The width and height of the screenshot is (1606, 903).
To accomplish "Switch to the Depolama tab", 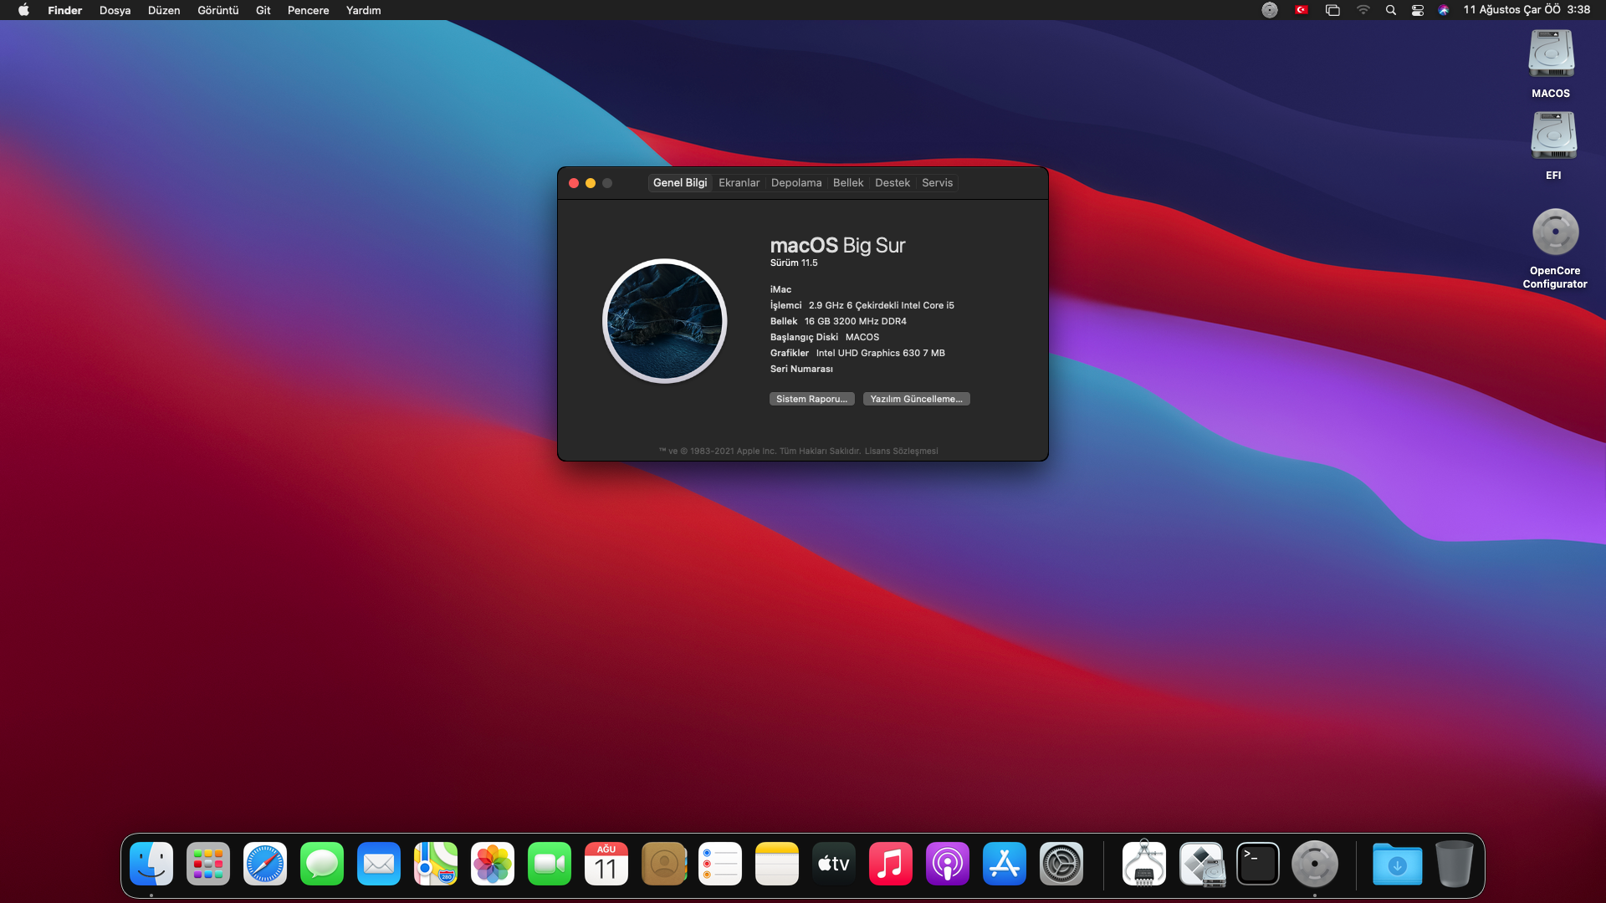I will coord(795,182).
